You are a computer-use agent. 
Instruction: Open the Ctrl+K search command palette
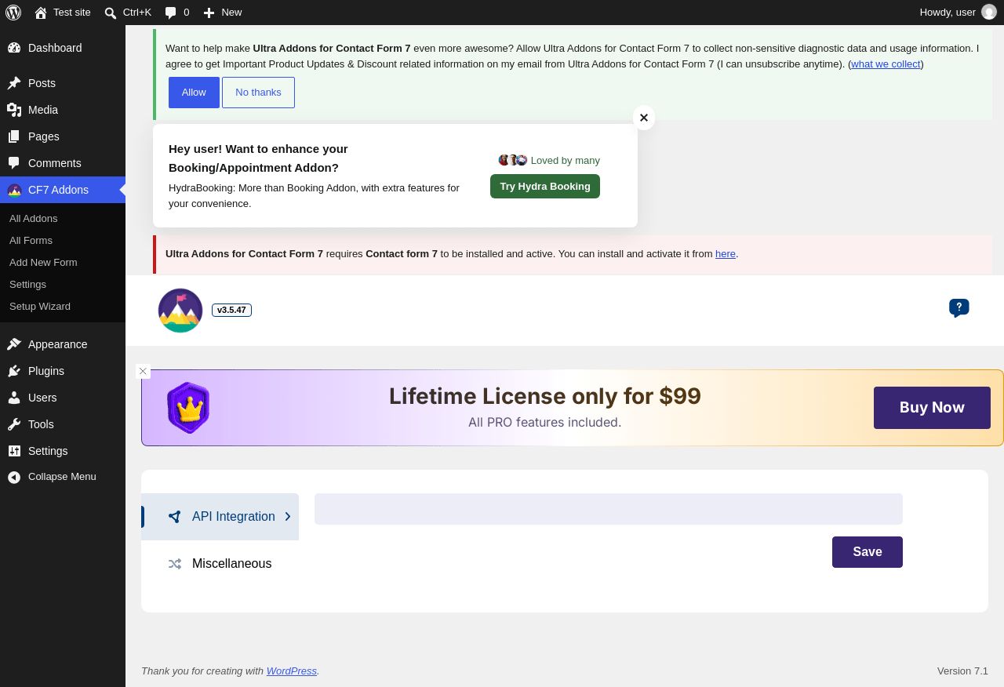pos(128,13)
